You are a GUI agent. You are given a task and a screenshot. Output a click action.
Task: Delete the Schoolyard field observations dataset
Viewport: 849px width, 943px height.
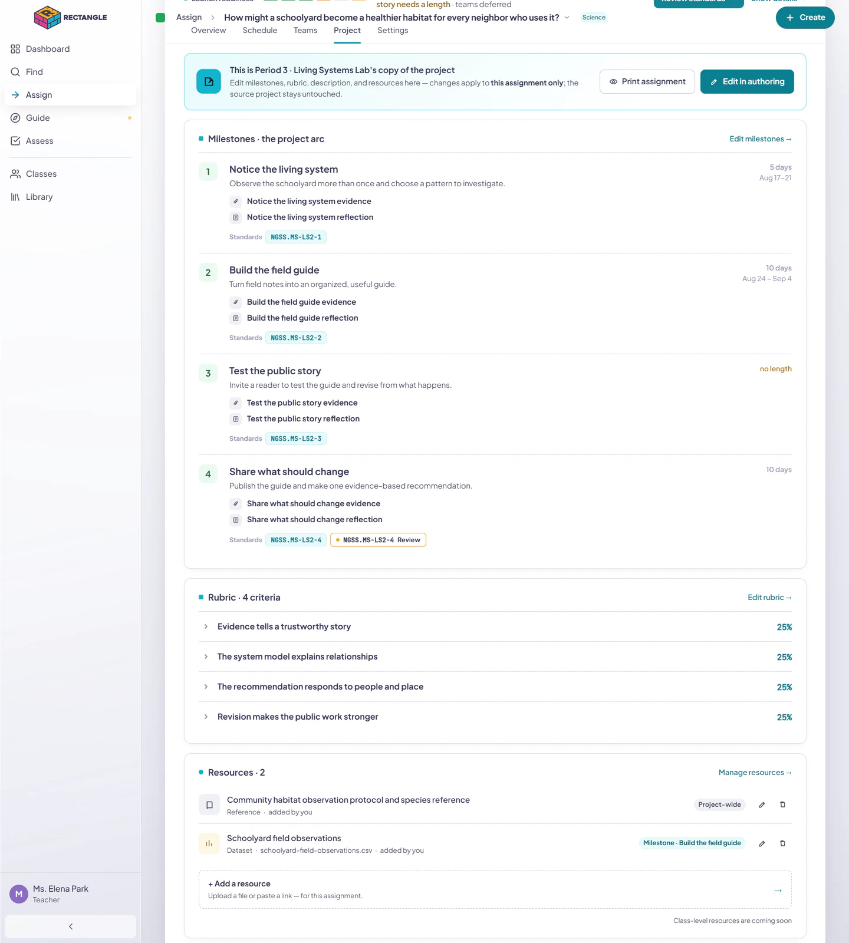point(783,843)
